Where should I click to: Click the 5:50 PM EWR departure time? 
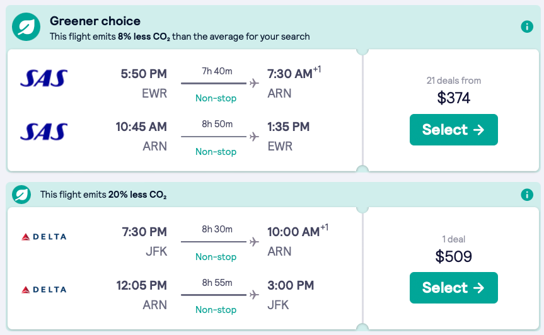coord(144,74)
